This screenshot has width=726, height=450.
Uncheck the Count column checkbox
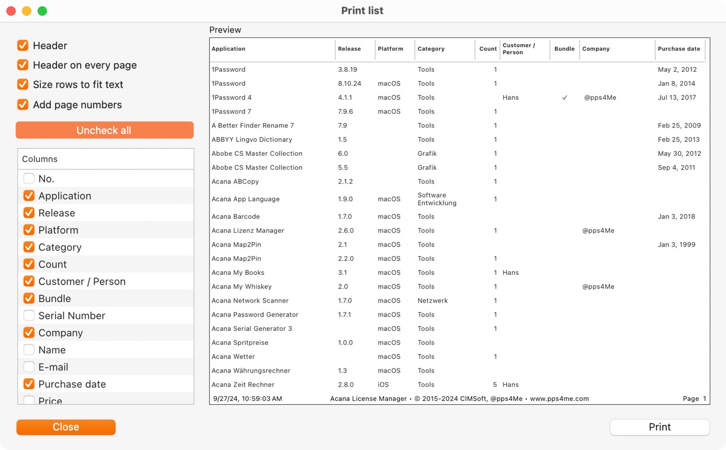tap(29, 264)
